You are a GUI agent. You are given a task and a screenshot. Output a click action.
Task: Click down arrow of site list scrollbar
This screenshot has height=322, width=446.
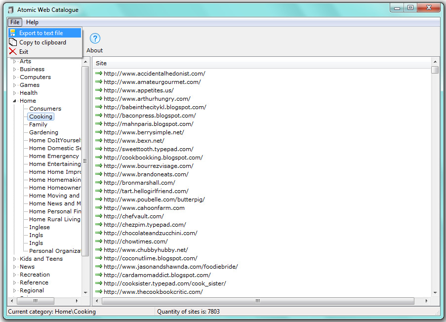click(x=435, y=293)
